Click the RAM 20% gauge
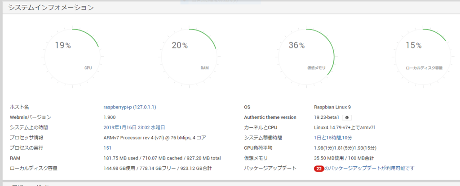 (190, 57)
